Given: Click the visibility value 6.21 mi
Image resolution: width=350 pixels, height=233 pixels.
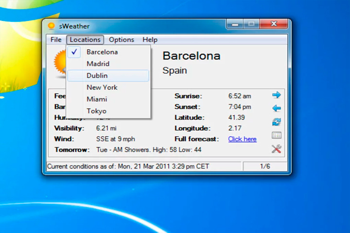Looking at the screenshot, I should pos(106,128).
